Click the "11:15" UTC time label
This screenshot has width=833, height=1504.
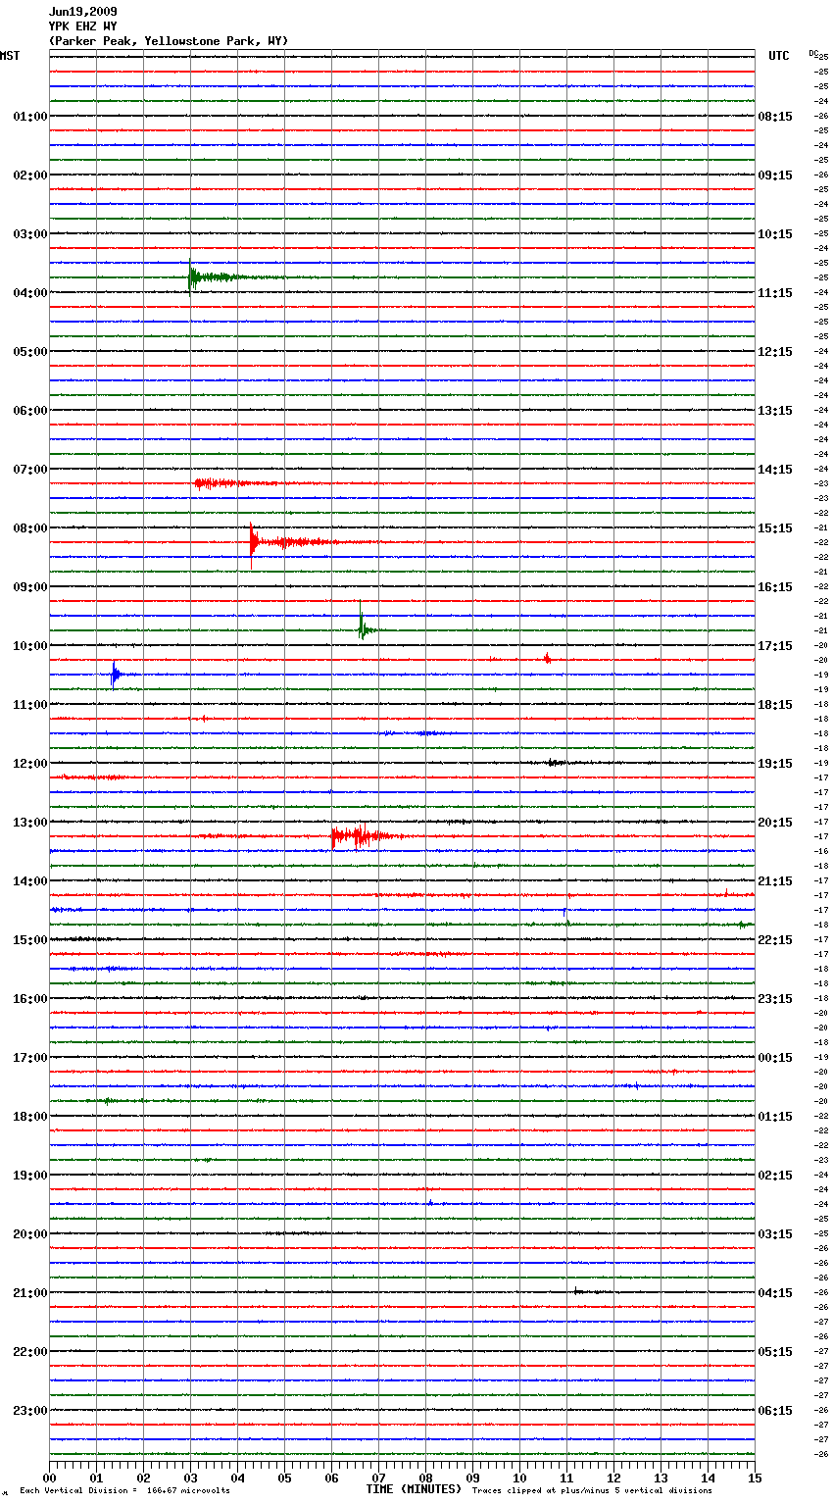point(775,293)
